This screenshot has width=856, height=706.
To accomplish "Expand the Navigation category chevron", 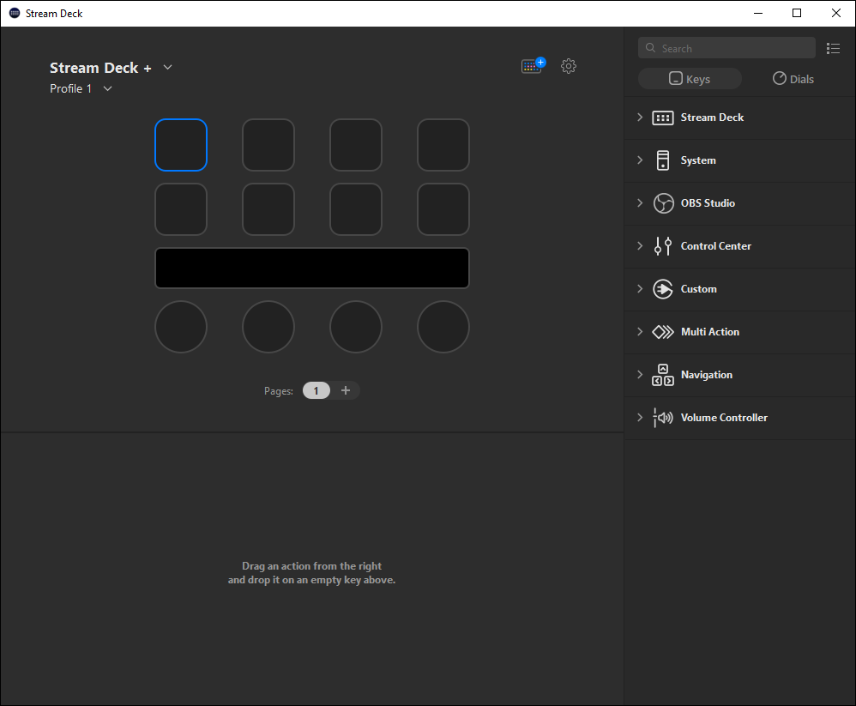I will (x=640, y=375).
